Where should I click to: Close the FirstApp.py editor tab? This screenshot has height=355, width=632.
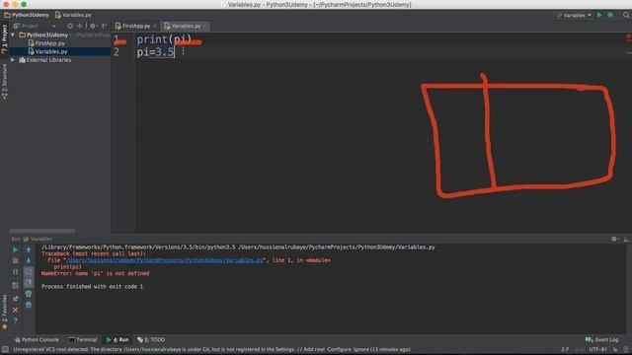coord(155,27)
